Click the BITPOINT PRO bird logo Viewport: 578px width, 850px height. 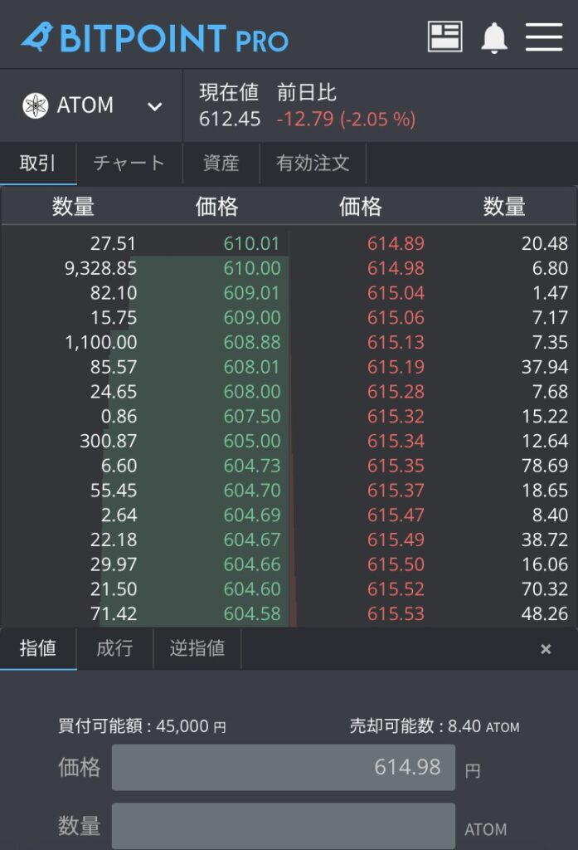pyautogui.click(x=36, y=36)
